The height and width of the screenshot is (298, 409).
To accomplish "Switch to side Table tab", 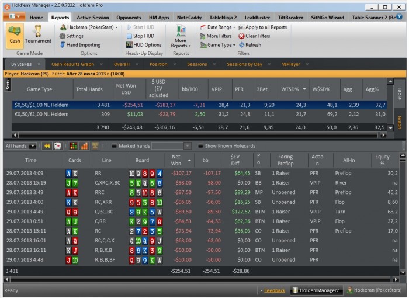I will [399, 93].
